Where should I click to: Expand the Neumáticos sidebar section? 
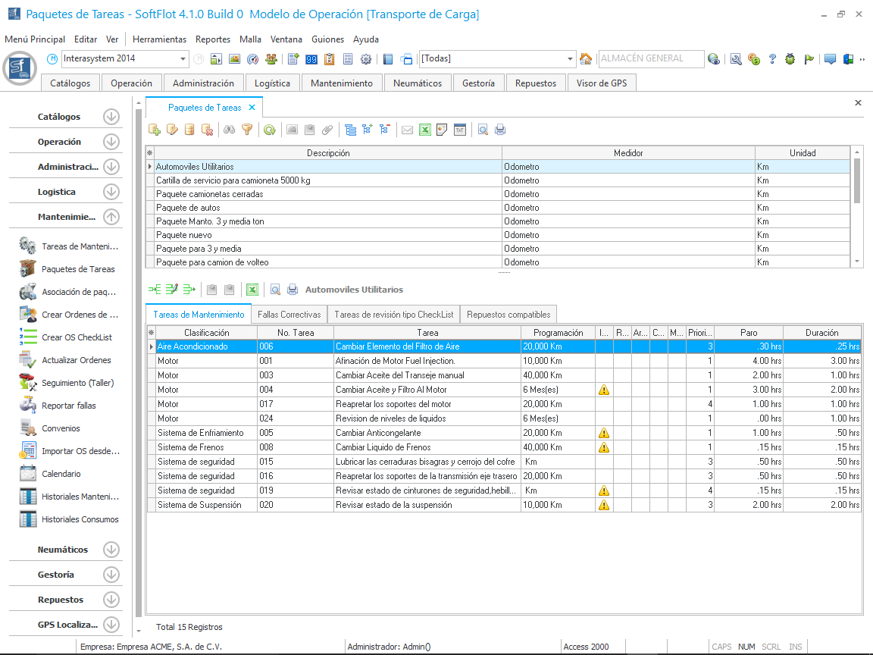click(x=111, y=550)
